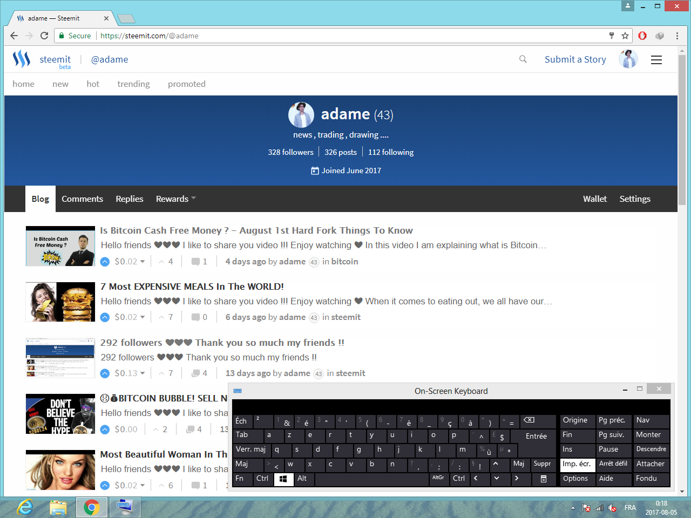
Task: Open the hamburger menu icon
Action: [656, 60]
